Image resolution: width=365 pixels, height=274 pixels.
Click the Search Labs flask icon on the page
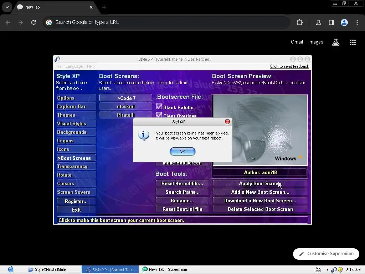[336, 42]
